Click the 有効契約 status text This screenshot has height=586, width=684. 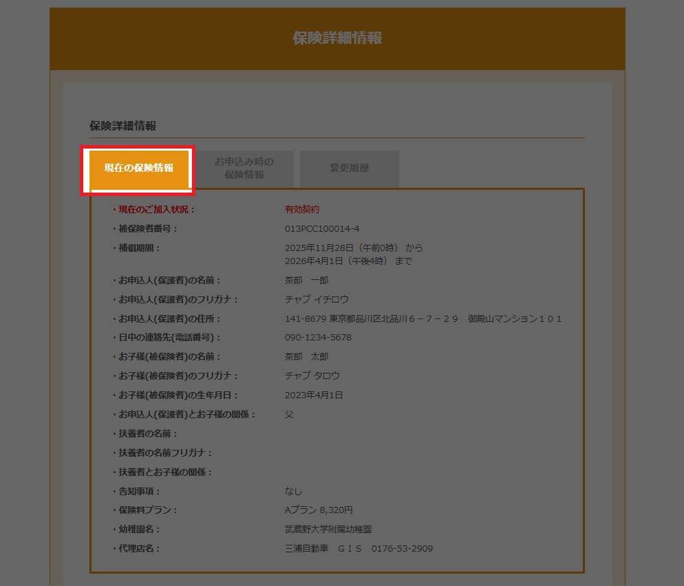point(302,210)
